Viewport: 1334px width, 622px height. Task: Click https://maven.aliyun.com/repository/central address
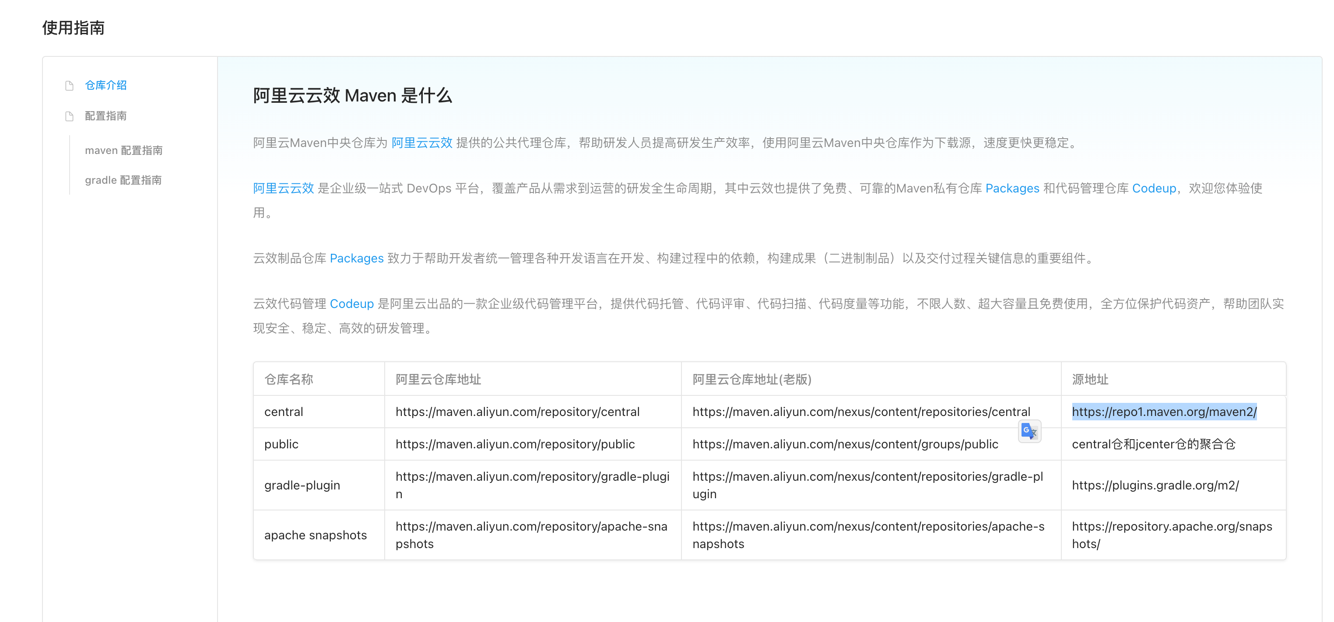tap(517, 412)
